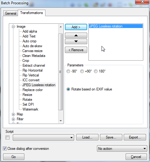Viewport: 150px width, 162px height.
Task: Toggle Close dialog after conversion checkbox
Action: (5, 149)
